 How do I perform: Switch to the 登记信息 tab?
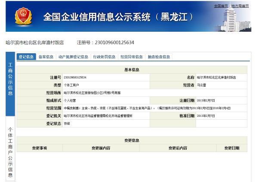tap(26, 57)
